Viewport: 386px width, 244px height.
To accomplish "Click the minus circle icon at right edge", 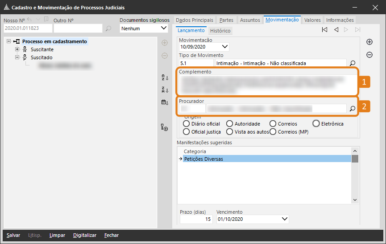I will pos(369,55).
